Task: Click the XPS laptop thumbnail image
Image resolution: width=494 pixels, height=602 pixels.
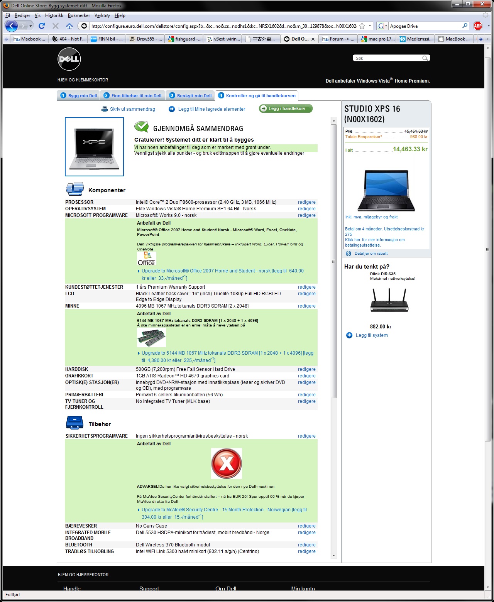Action: [x=95, y=147]
